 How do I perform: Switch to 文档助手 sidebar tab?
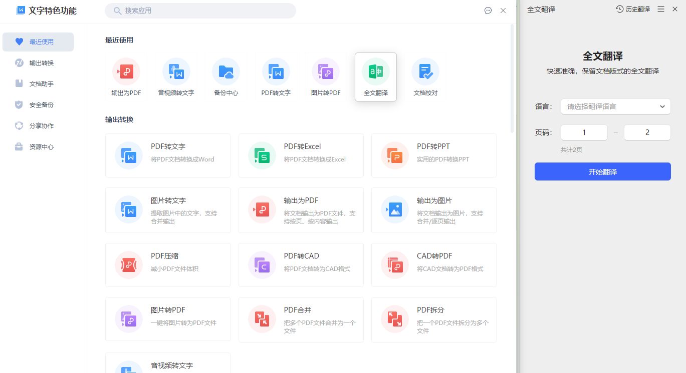[38, 84]
